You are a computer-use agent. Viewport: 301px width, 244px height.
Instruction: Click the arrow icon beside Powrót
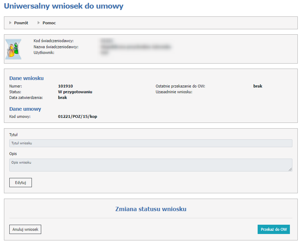(x=10, y=23)
